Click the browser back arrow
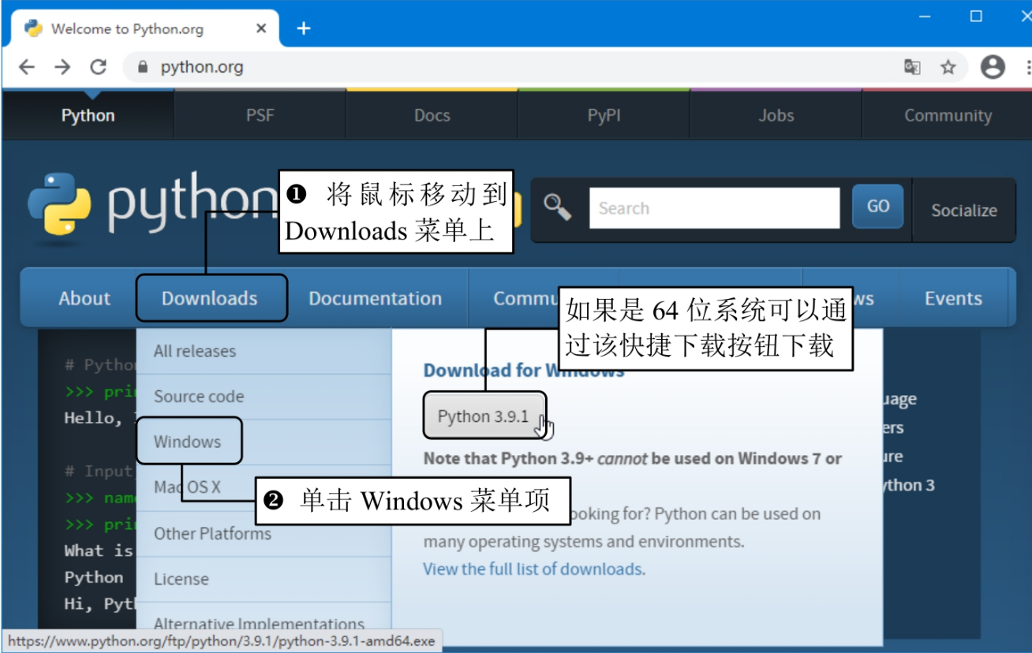Screen dimensions: 1032x653 [27, 67]
